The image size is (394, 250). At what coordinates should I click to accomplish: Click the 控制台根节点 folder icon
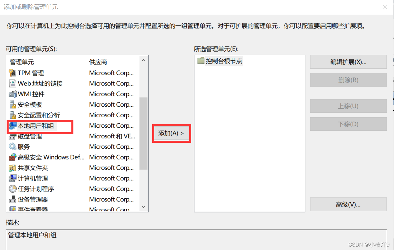pyautogui.click(x=201, y=61)
